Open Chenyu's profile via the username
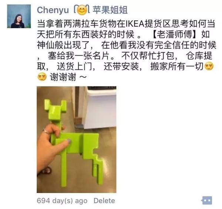Image resolution: width=222 pixels, height=209 pixels. 53,10
